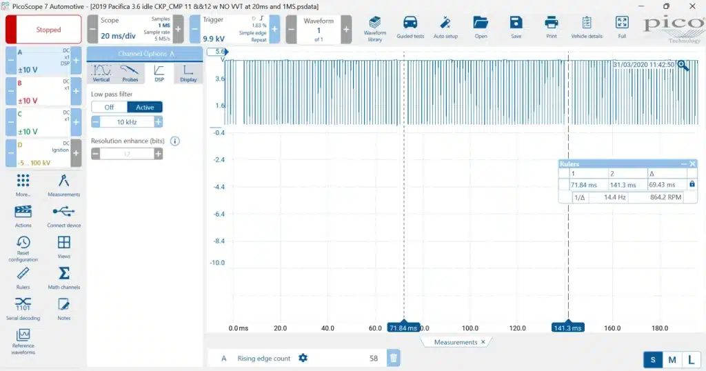Open Guided tests

pyautogui.click(x=410, y=28)
